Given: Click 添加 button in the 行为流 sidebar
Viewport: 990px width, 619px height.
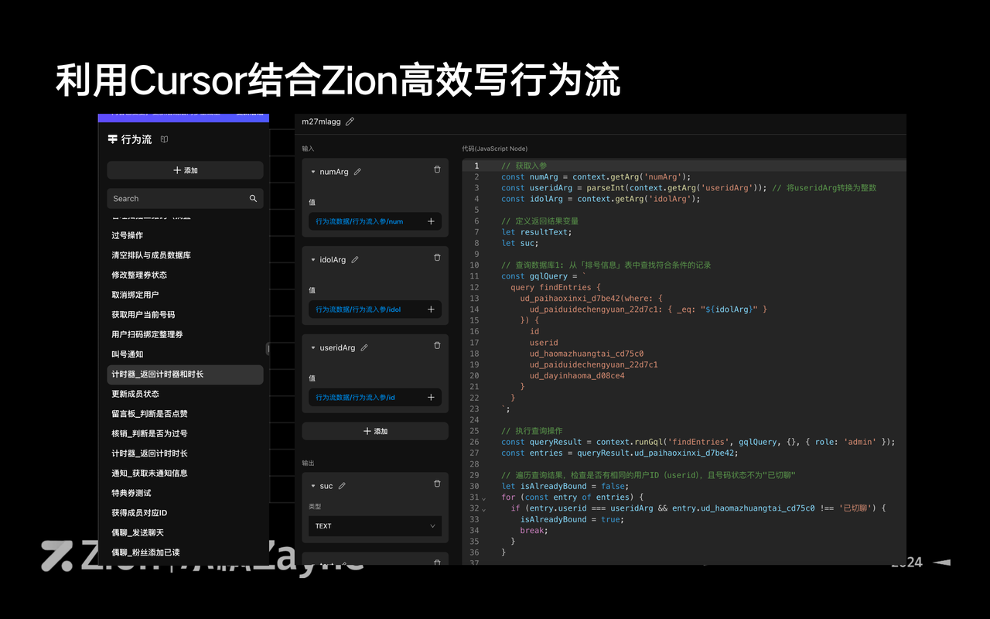Looking at the screenshot, I should pos(185,170).
